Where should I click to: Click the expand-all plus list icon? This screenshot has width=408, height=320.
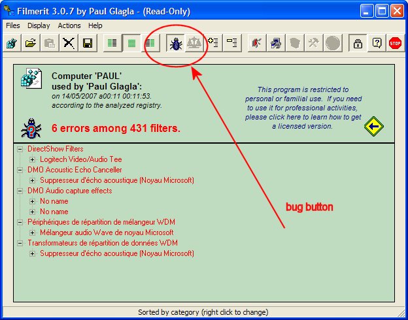(x=213, y=43)
